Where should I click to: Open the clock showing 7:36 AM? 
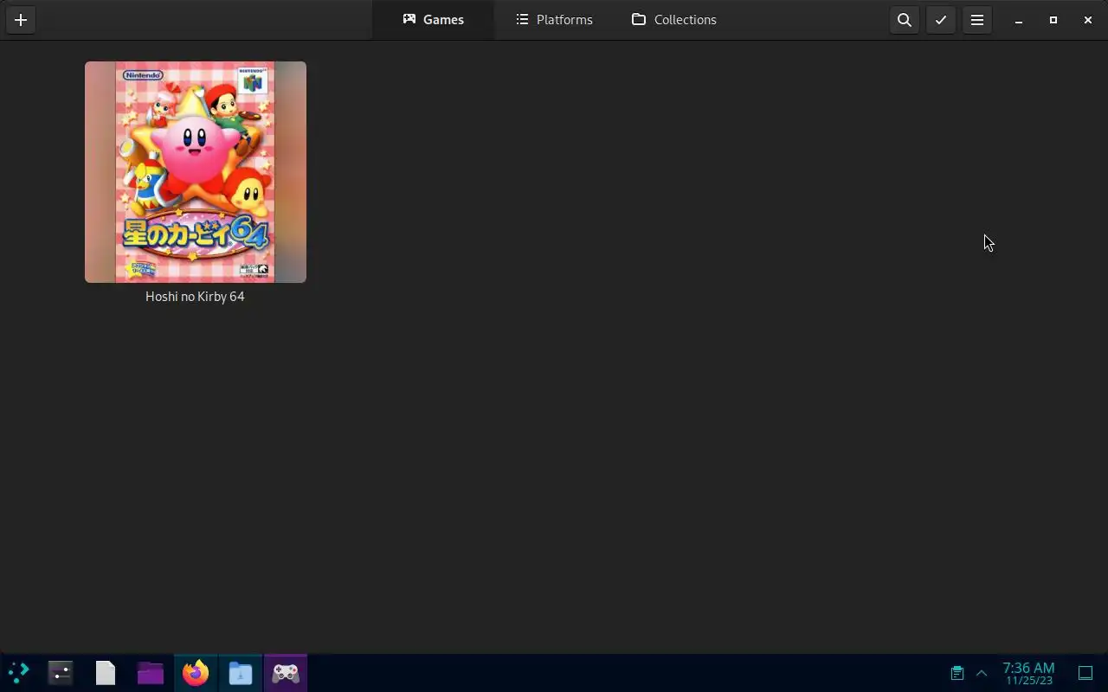point(1028,673)
